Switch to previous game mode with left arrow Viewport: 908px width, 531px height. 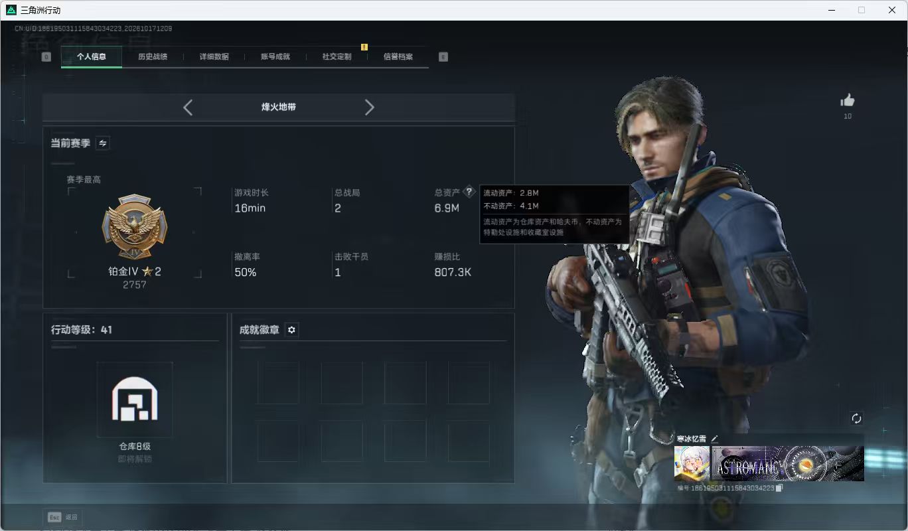click(x=188, y=108)
